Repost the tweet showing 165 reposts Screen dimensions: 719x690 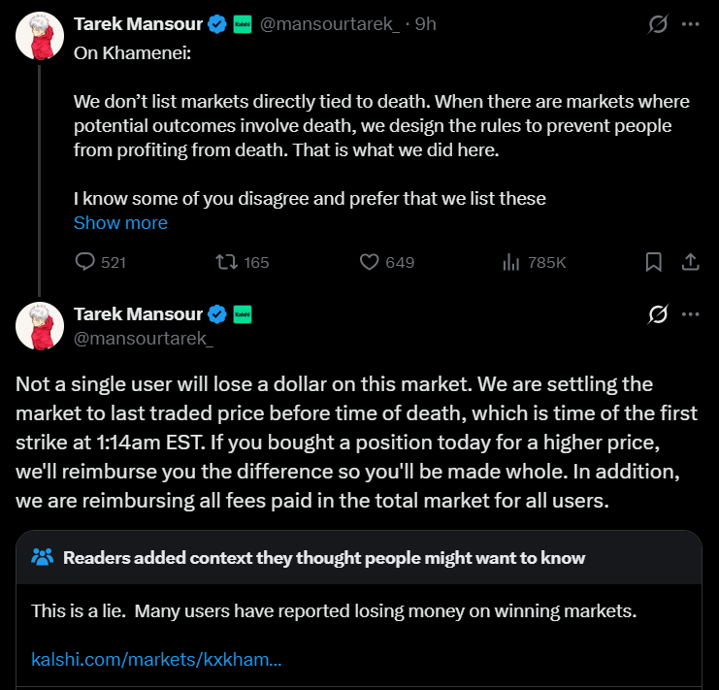coord(226,262)
